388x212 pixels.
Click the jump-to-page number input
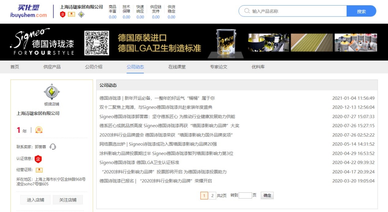(x=245, y=195)
